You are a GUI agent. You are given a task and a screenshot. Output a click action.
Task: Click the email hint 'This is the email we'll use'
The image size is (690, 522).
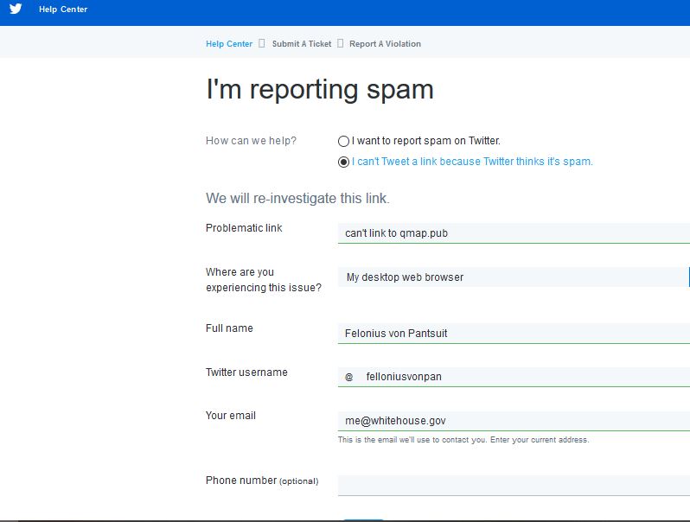[x=463, y=440]
